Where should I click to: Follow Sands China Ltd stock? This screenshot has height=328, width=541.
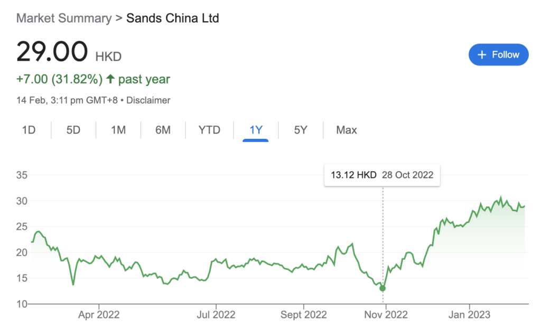click(499, 54)
